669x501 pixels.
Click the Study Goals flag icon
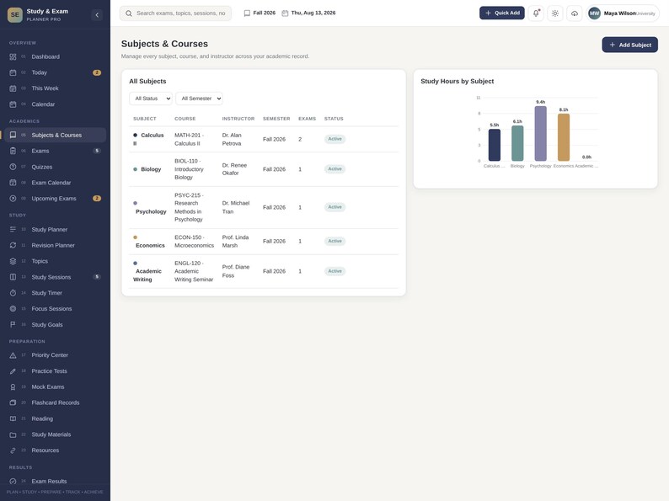[13, 324]
